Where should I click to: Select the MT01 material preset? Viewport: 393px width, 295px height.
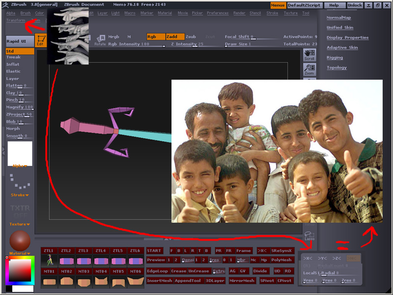click(x=49, y=270)
